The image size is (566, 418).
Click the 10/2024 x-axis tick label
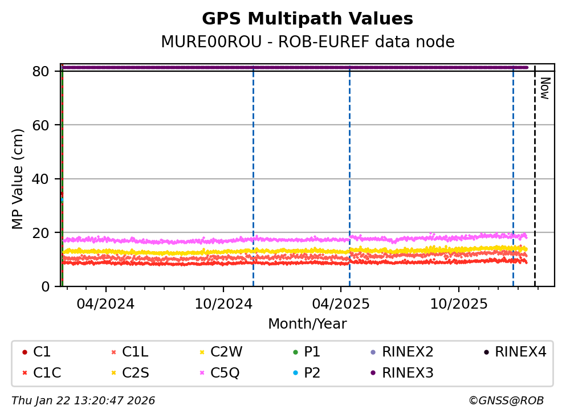tap(223, 304)
